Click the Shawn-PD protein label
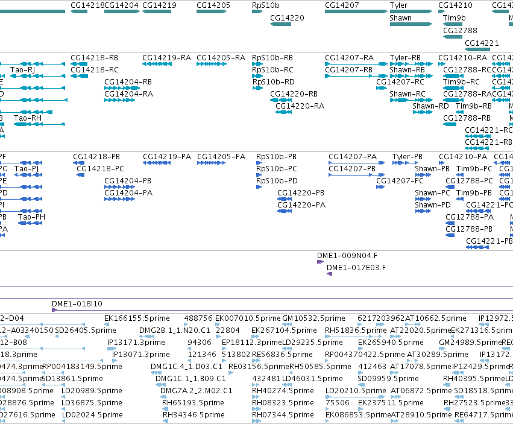513x424 pixels. [x=433, y=205]
